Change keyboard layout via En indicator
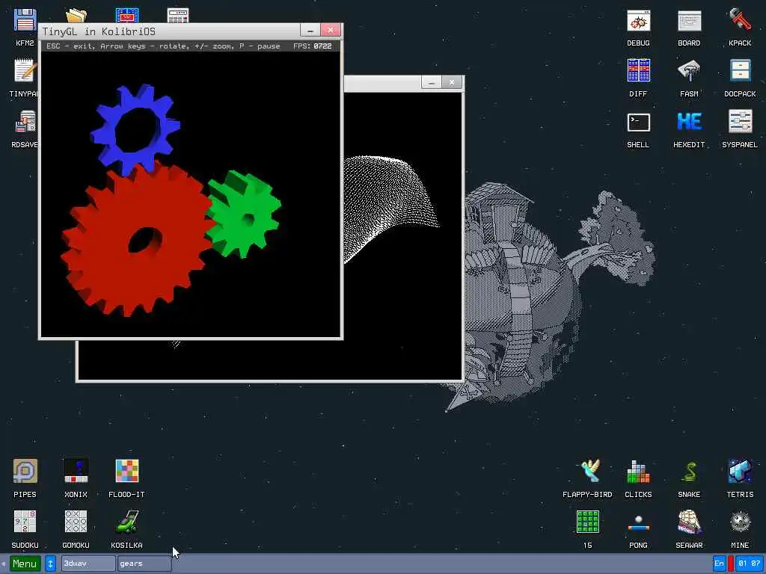The height and width of the screenshot is (574, 766). tap(719, 564)
